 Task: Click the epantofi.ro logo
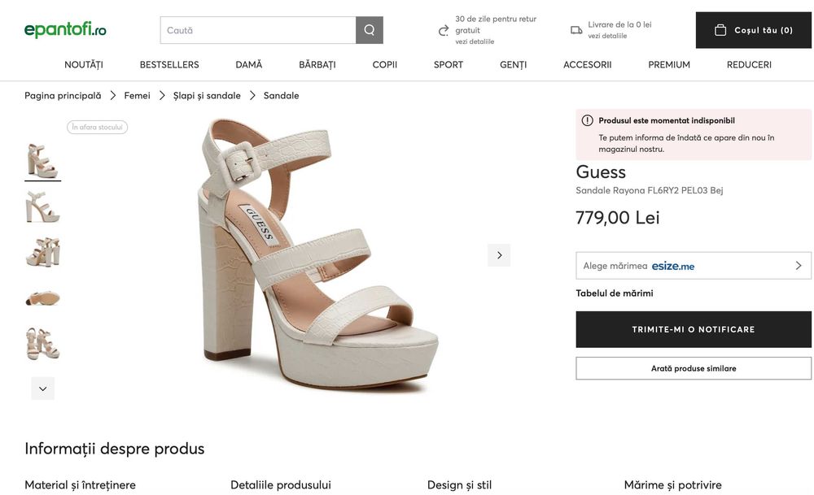pyautogui.click(x=65, y=30)
